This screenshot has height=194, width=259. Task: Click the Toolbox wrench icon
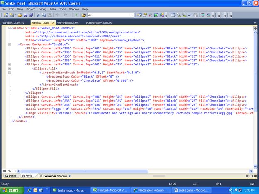(x=150, y=15)
